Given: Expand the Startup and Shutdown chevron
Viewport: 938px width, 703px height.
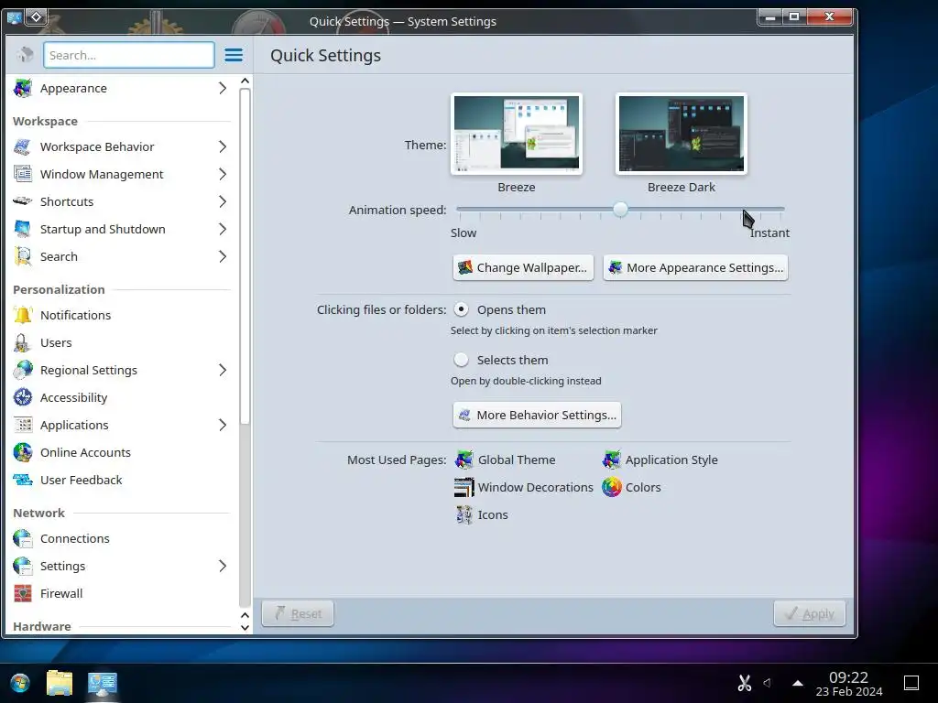Looking at the screenshot, I should click(223, 229).
